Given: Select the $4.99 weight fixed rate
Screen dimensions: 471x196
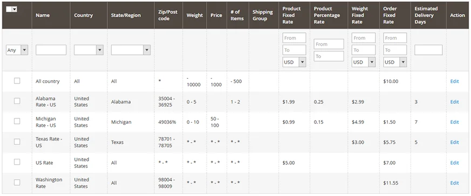Looking at the screenshot, I should click(358, 122).
